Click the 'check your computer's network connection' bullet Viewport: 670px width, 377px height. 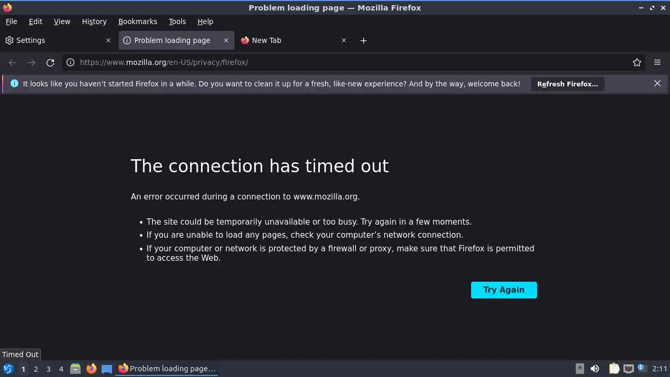click(305, 235)
